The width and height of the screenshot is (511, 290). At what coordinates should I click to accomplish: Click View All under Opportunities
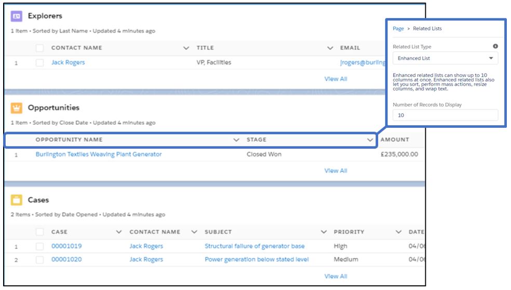(x=335, y=170)
